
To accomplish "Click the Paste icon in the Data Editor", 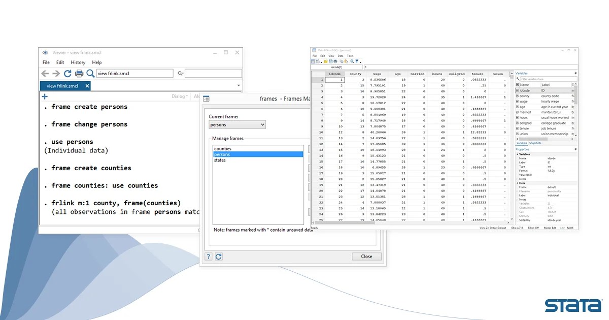I will pos(346,61).
